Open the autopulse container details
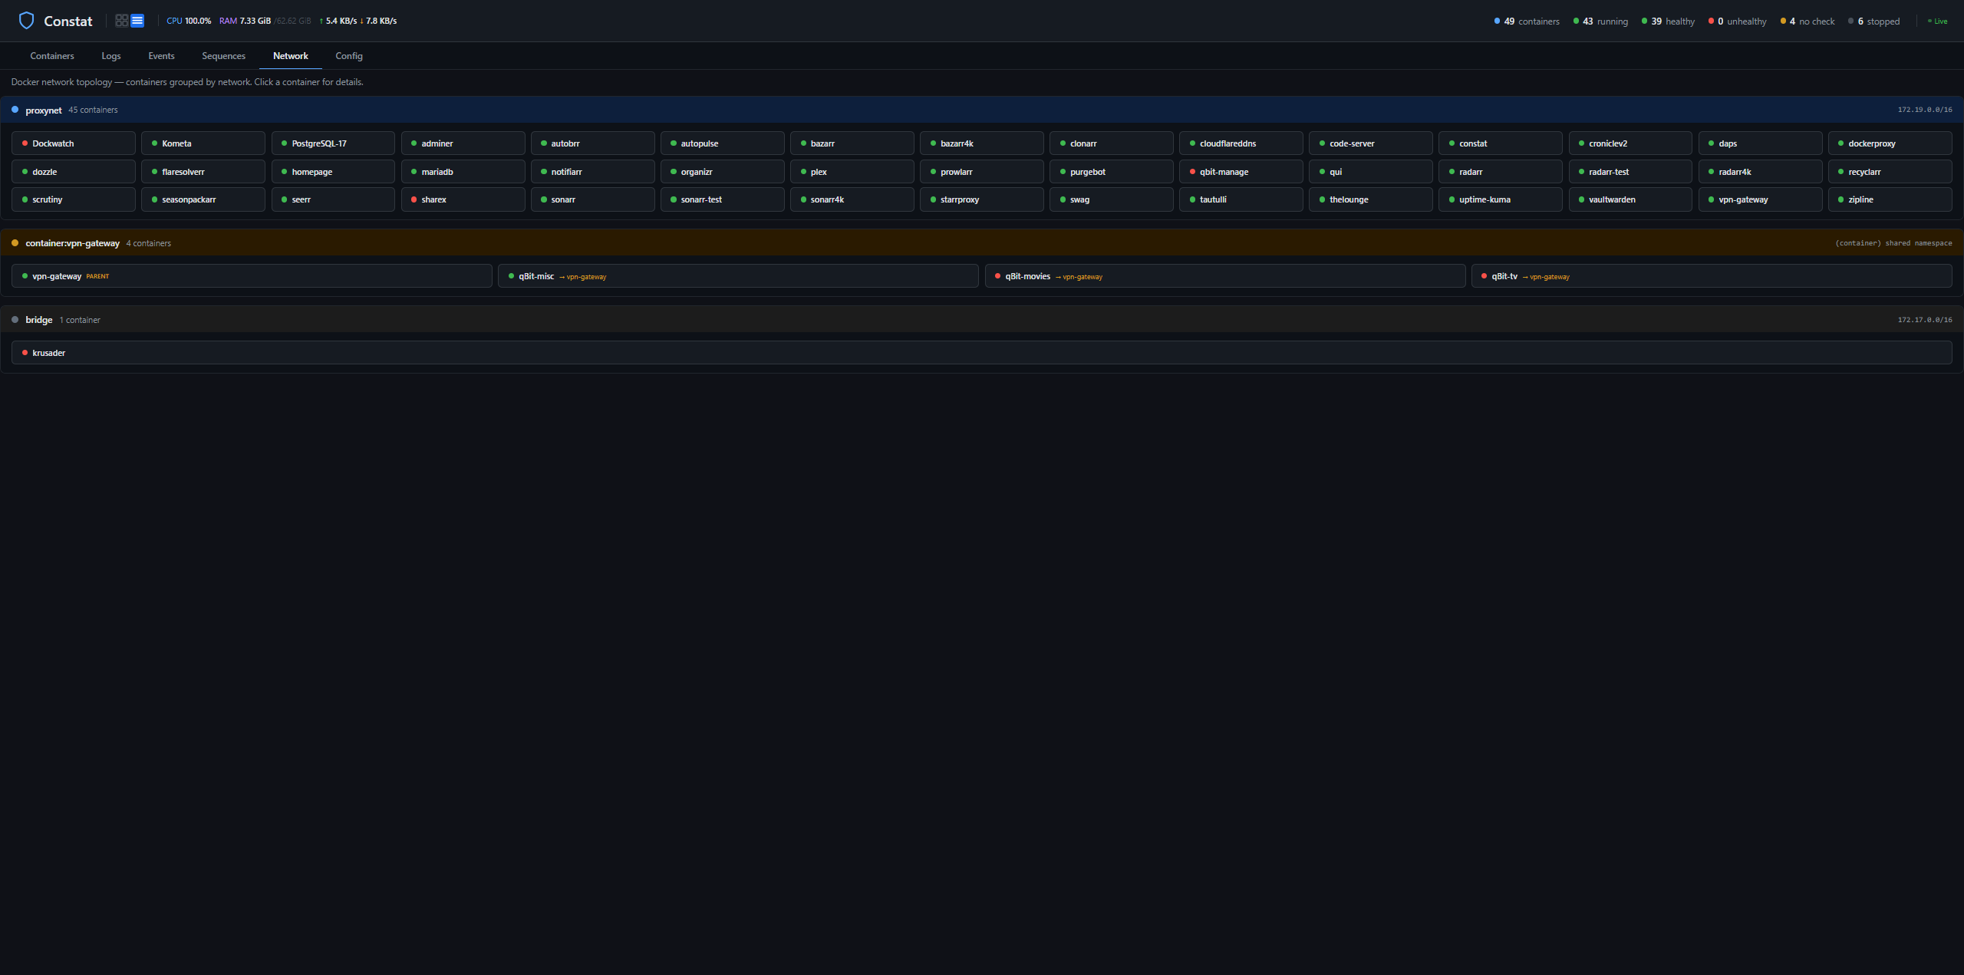Screen dimensions: 1964x975 pyautogui.click(x=722, y=143)
